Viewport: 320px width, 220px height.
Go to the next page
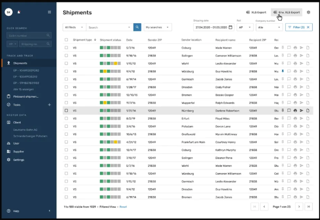point(299,207)
